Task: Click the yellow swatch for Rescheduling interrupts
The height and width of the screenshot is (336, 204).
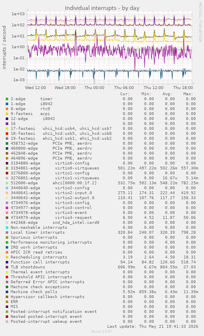Action: point(7,257)
